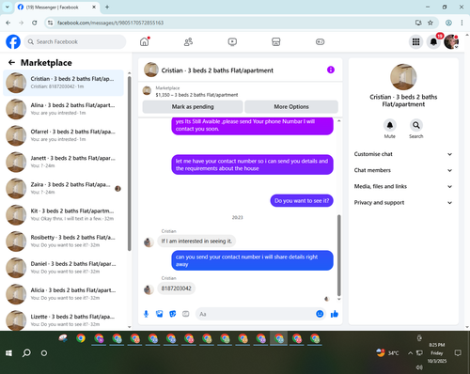Image resolution: width=470 pixels, height=374 pixels.
Task: Show hidden system tray icons
Action: (410, 353)
